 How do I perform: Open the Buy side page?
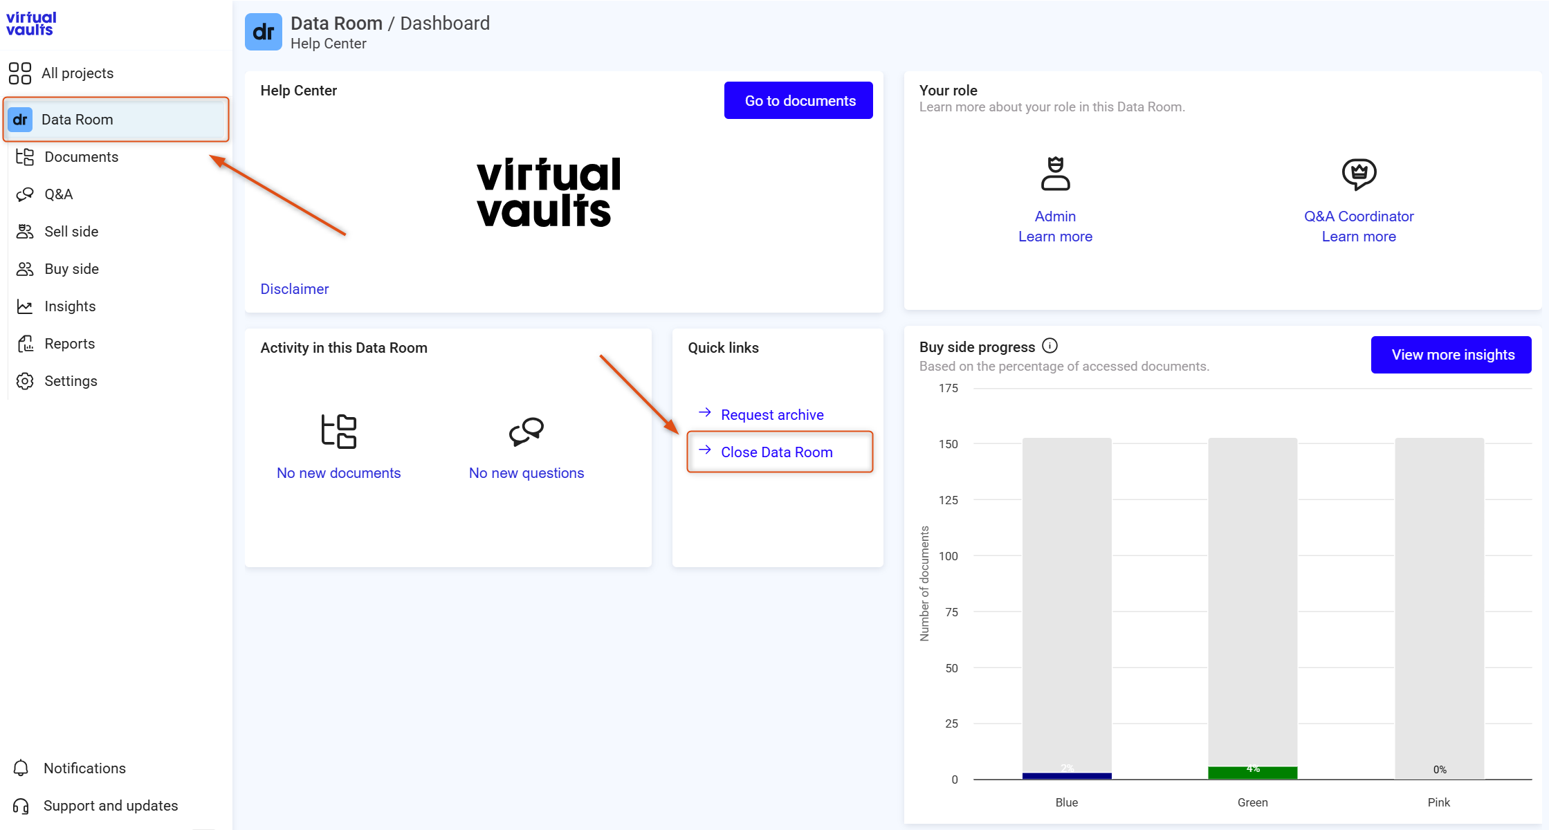[72, 269]
